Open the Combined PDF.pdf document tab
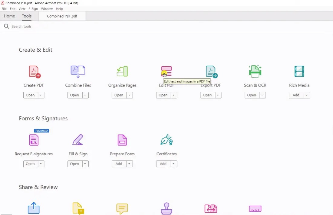 click(62, 16)
